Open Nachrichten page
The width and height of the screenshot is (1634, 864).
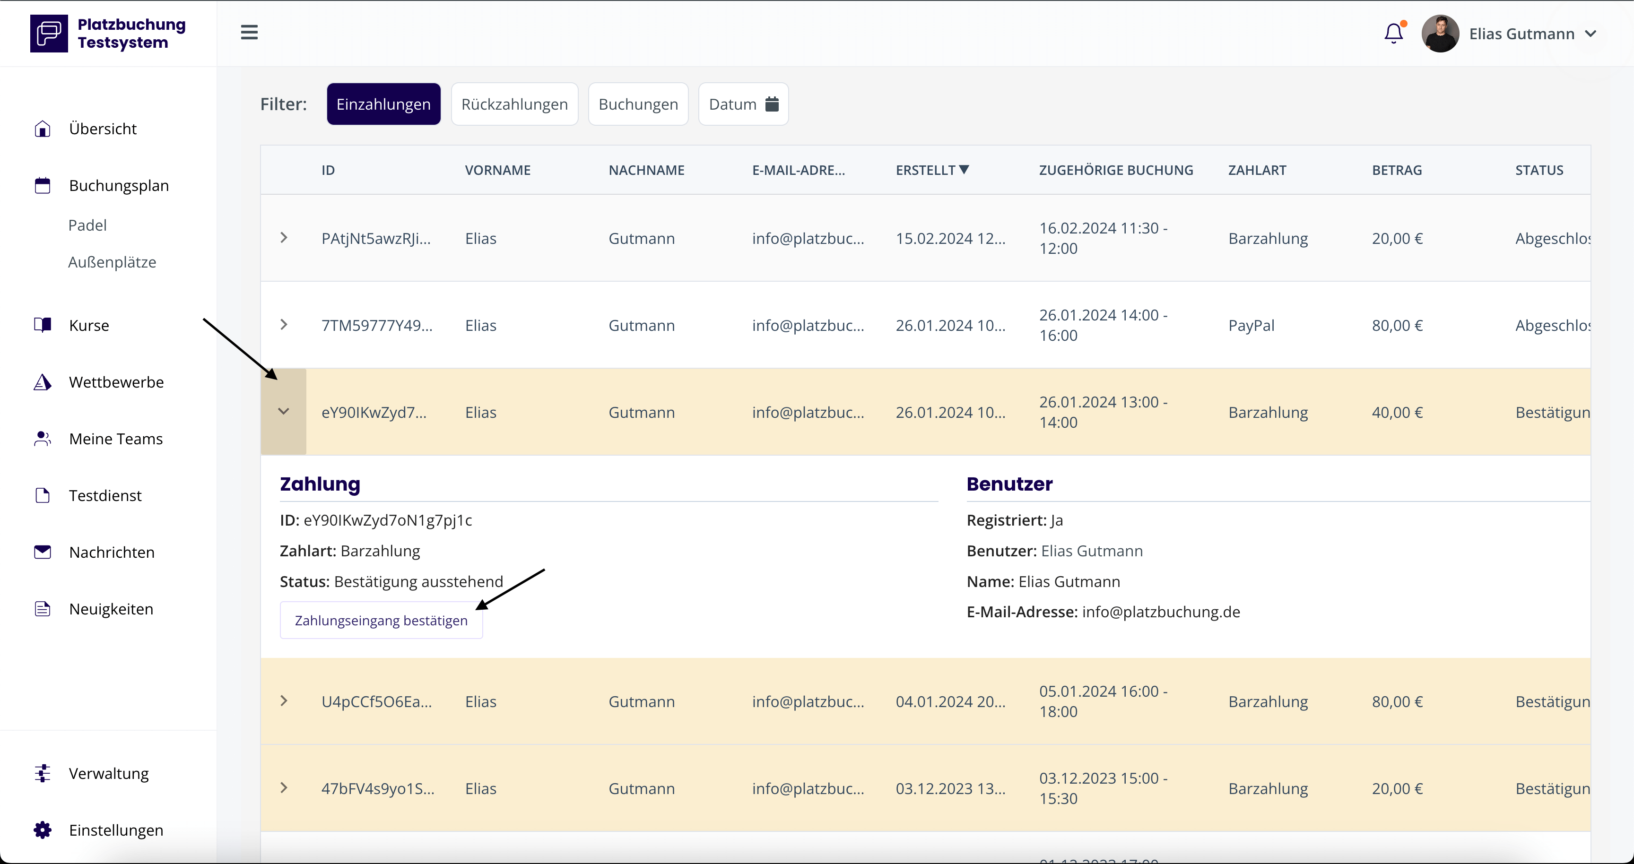tap(112, 552)
